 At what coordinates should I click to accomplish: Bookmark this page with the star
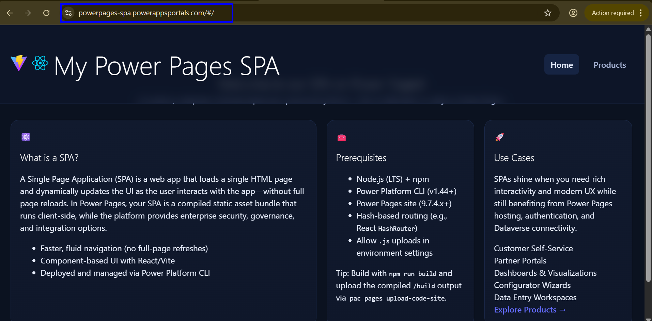point(547,13)
